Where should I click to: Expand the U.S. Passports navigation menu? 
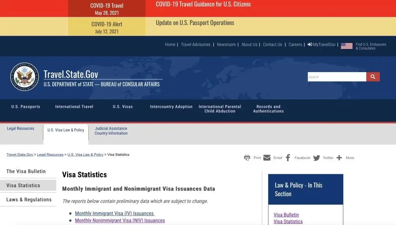tap(26, 107)
